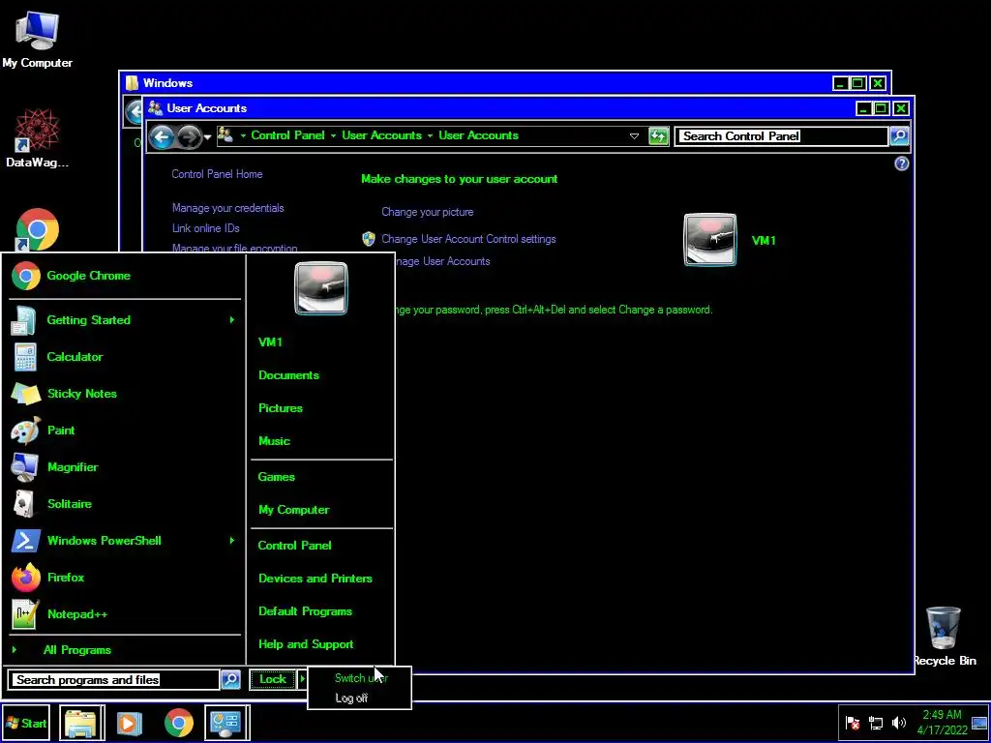Viewport: 991px width, 743px height.
Task: Open Control Panel from the Start menu
Action: tap(294, 546)
